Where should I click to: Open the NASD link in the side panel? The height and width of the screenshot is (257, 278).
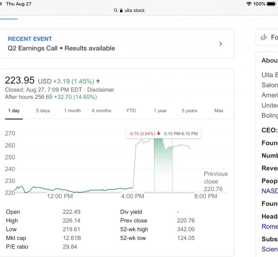(269, 191)
